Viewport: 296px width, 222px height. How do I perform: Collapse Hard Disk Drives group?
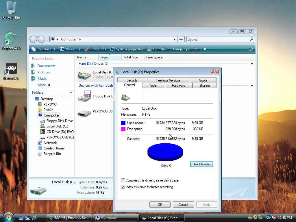tap(252, 64)
